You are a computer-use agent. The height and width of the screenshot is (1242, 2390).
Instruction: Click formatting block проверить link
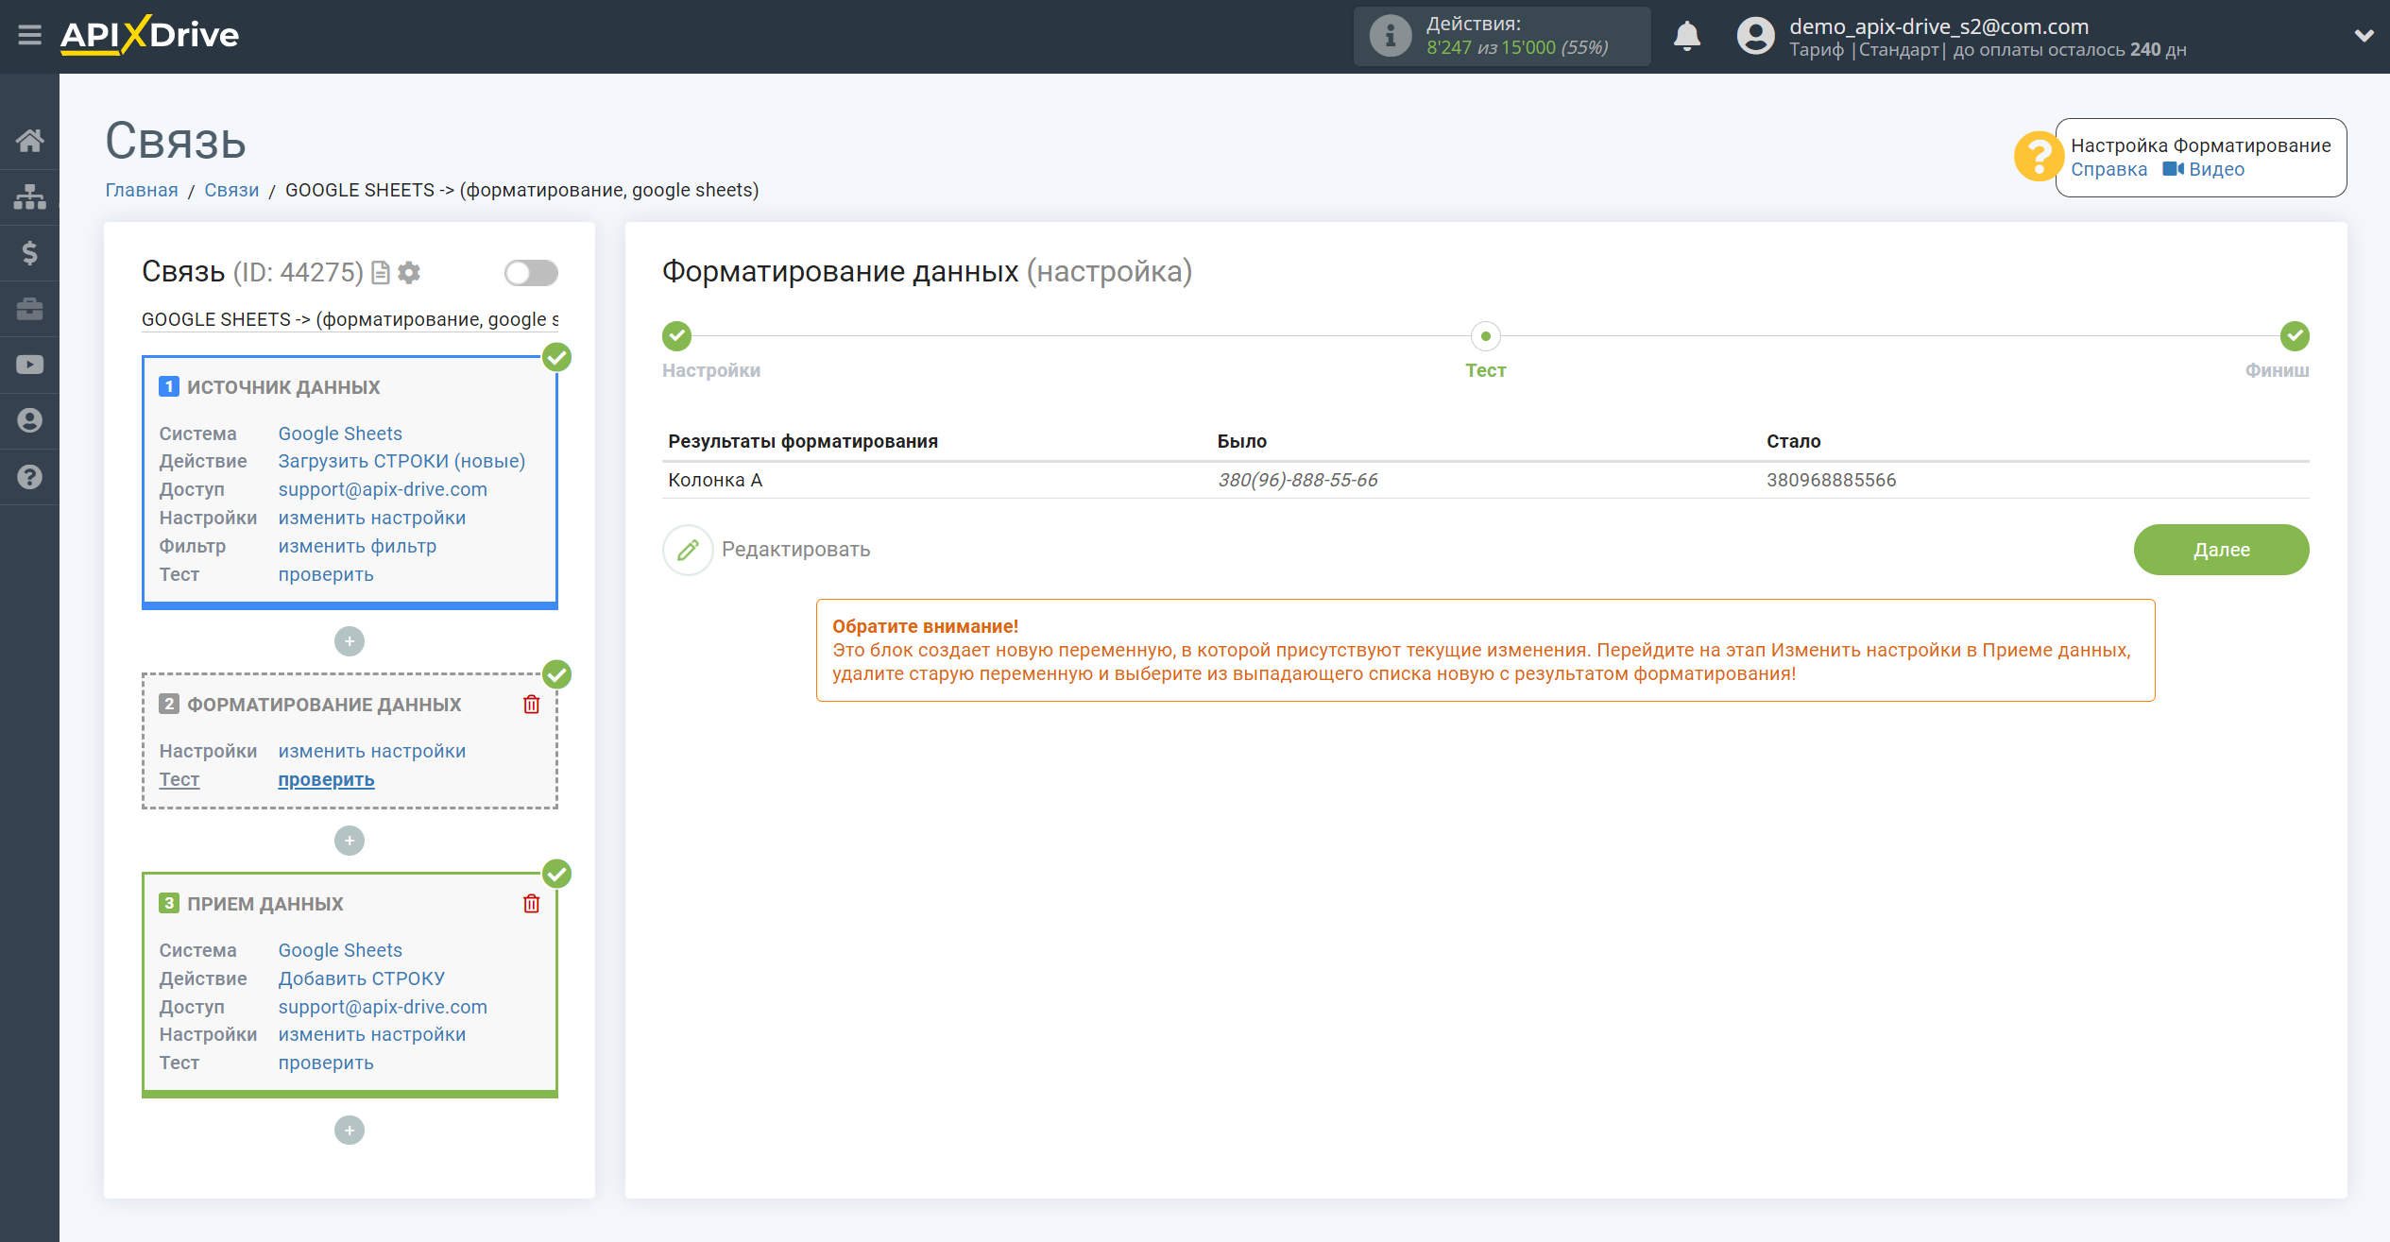pyautogui.click(x=326, y=779)
